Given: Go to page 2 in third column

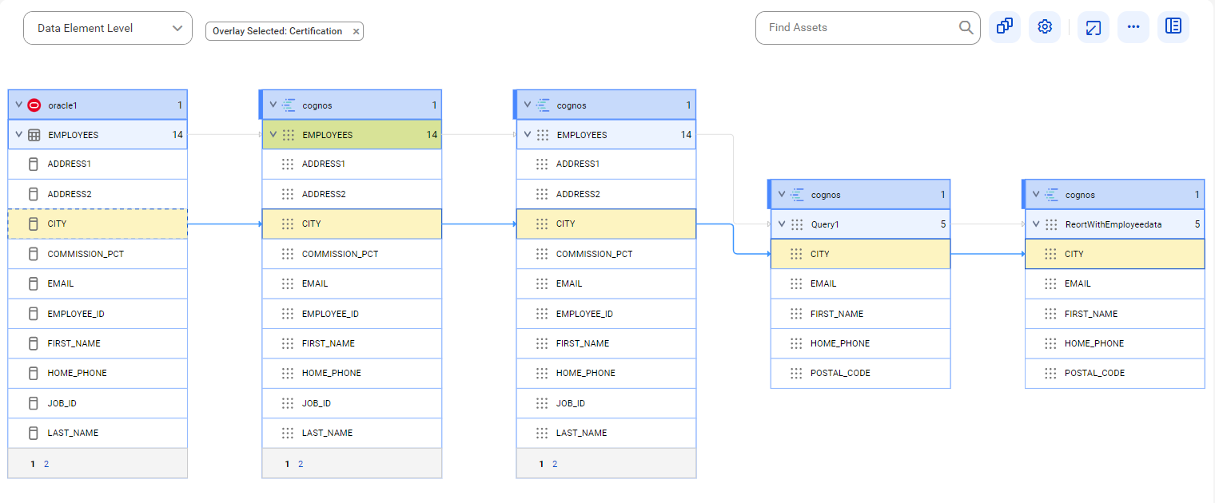Looking at the screenshot, I should 555,464.
